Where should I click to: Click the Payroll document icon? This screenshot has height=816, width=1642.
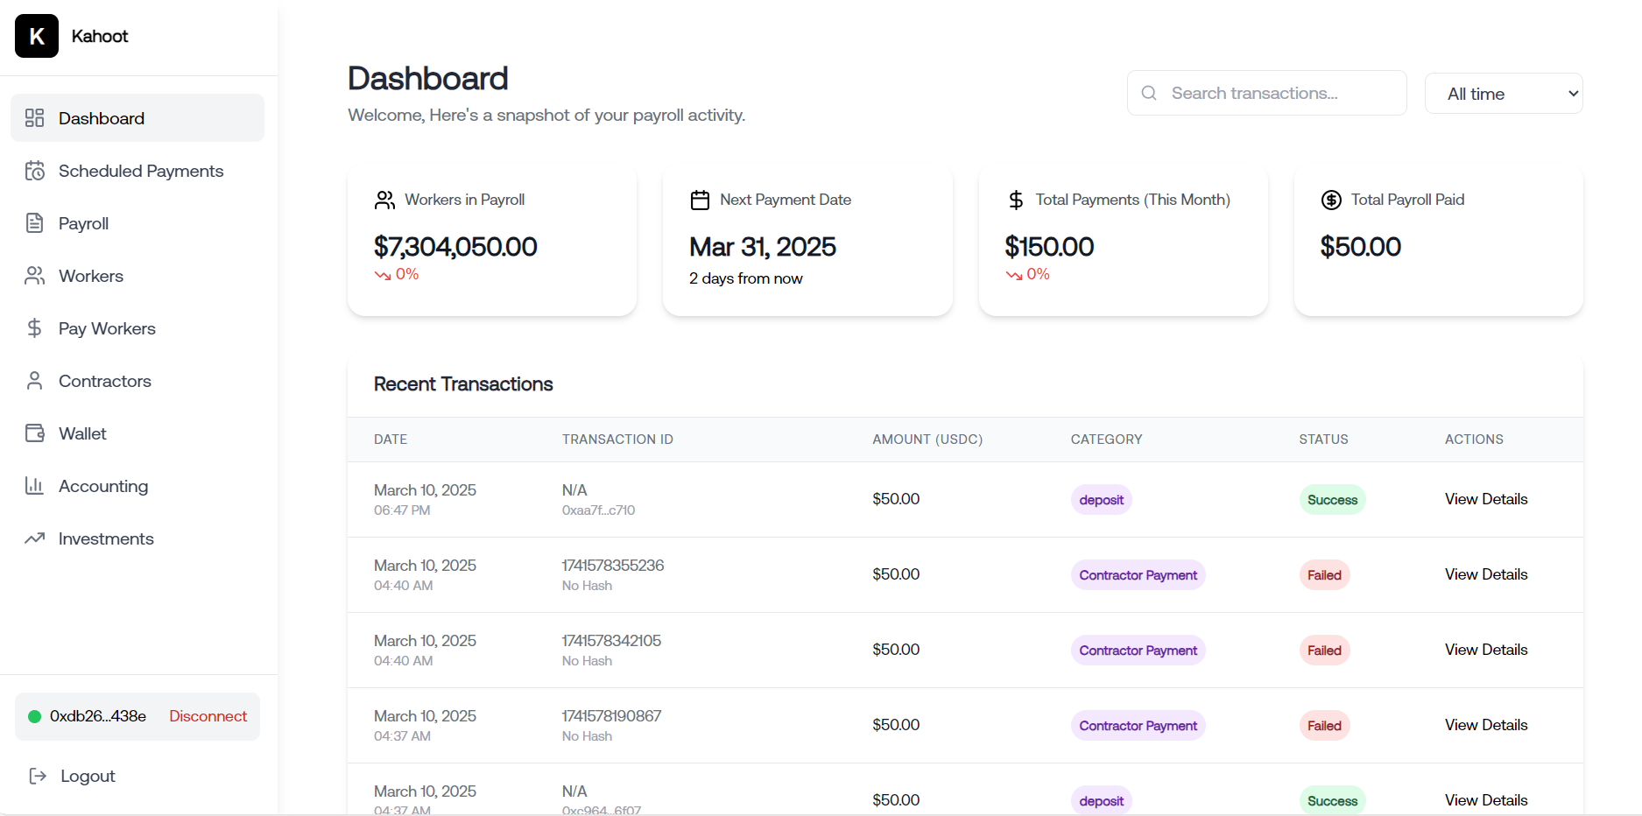click(35, 223)
